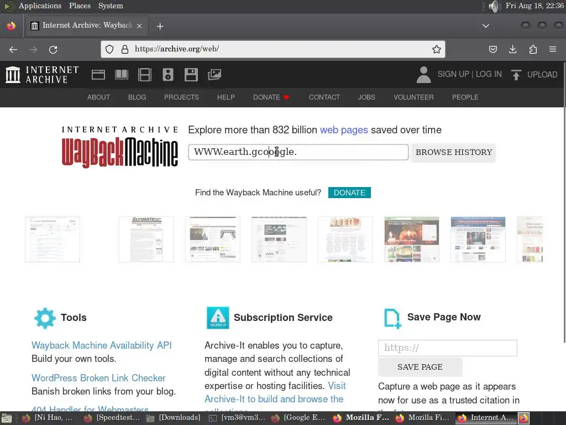566x425 pixels.
Task: Bookmark this page with the star
Action: click(437, 49)
